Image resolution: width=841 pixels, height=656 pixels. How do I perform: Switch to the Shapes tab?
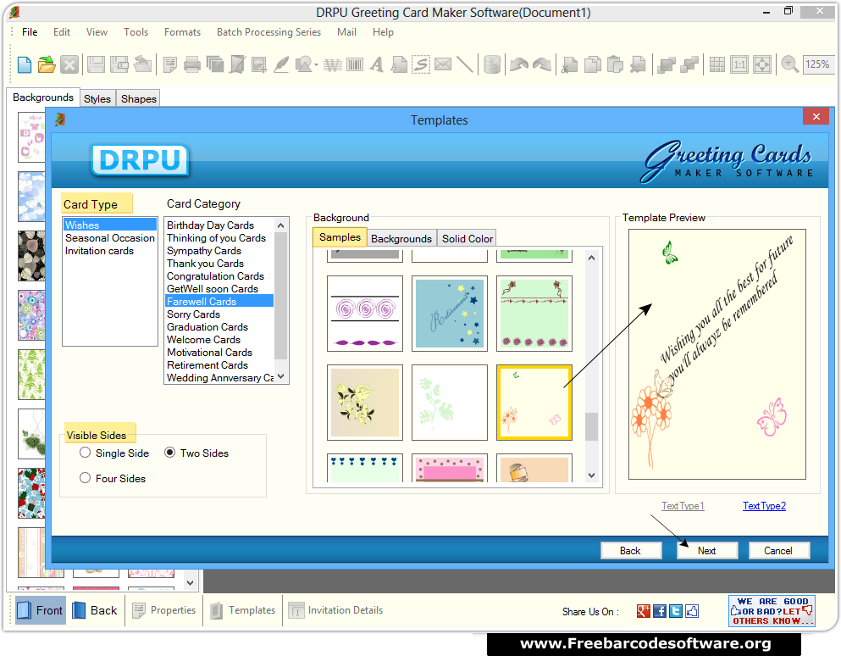point(138,99)
